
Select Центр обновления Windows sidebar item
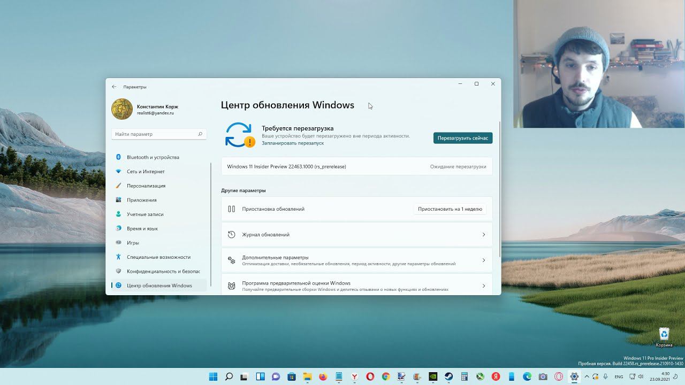point(159,286)
